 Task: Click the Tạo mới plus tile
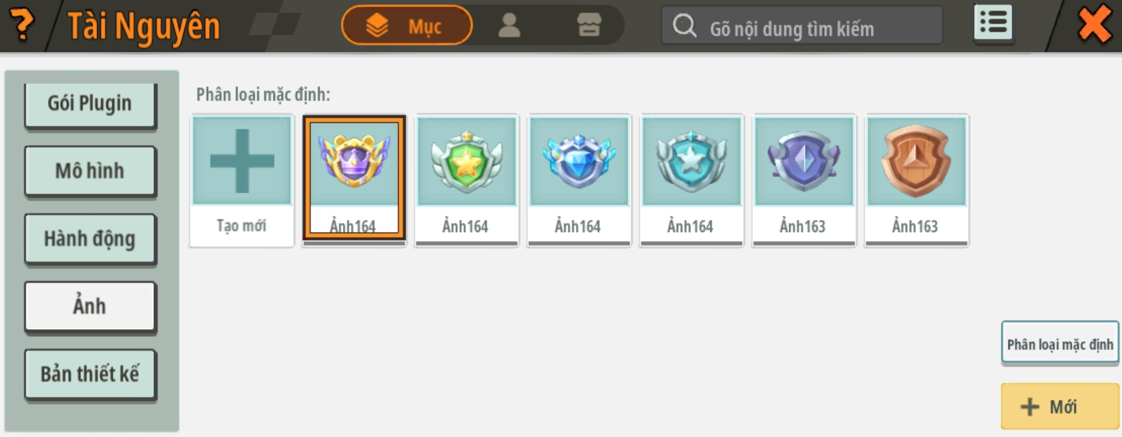pos(242,180)
